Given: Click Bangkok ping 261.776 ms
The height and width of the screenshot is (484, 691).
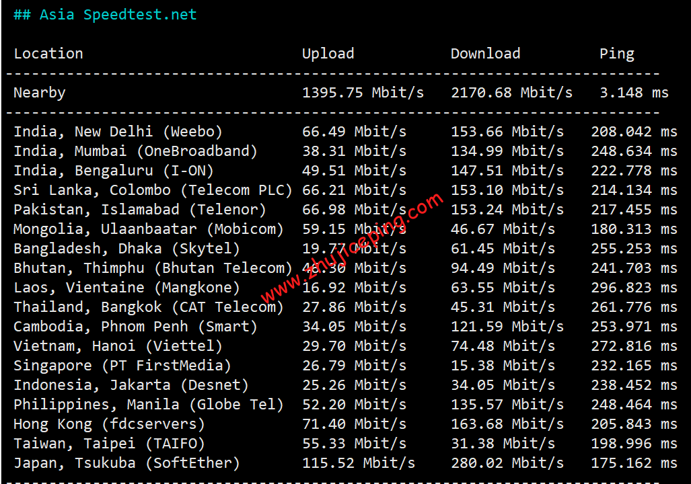Looking at the screenshot, I should pos(634,307).
